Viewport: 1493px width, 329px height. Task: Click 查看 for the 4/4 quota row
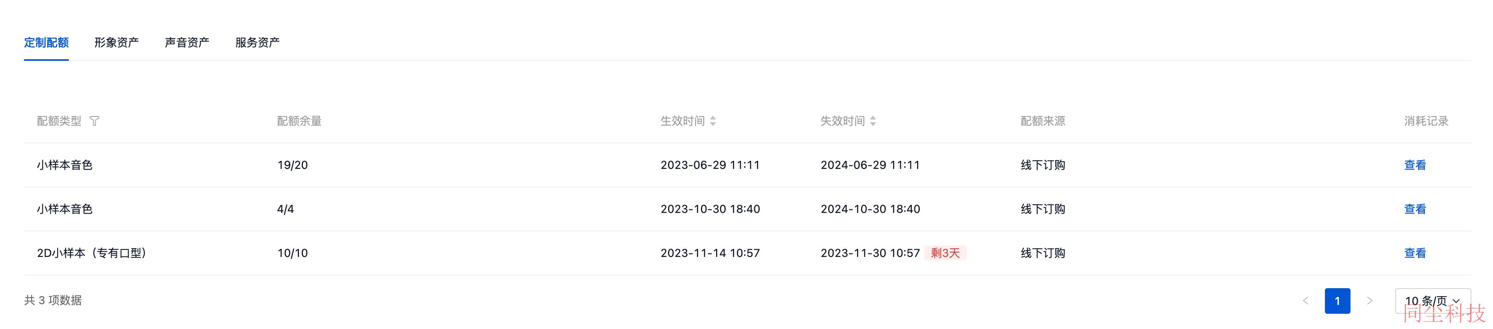(1415, 209)
